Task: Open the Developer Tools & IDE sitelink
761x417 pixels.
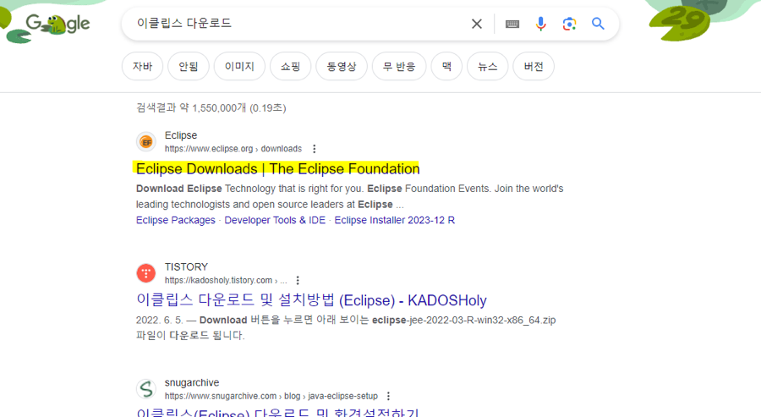Action: coord(275,221)
